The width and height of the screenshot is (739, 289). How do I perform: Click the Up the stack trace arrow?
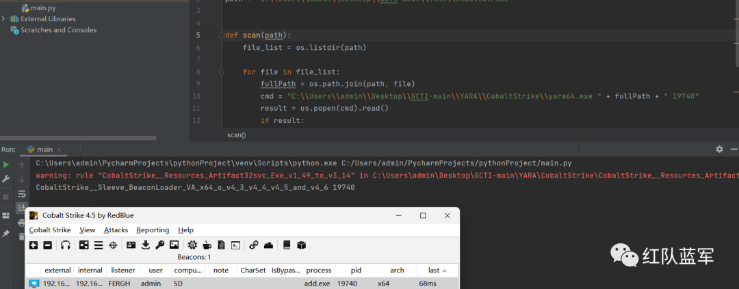pos(22,165)
